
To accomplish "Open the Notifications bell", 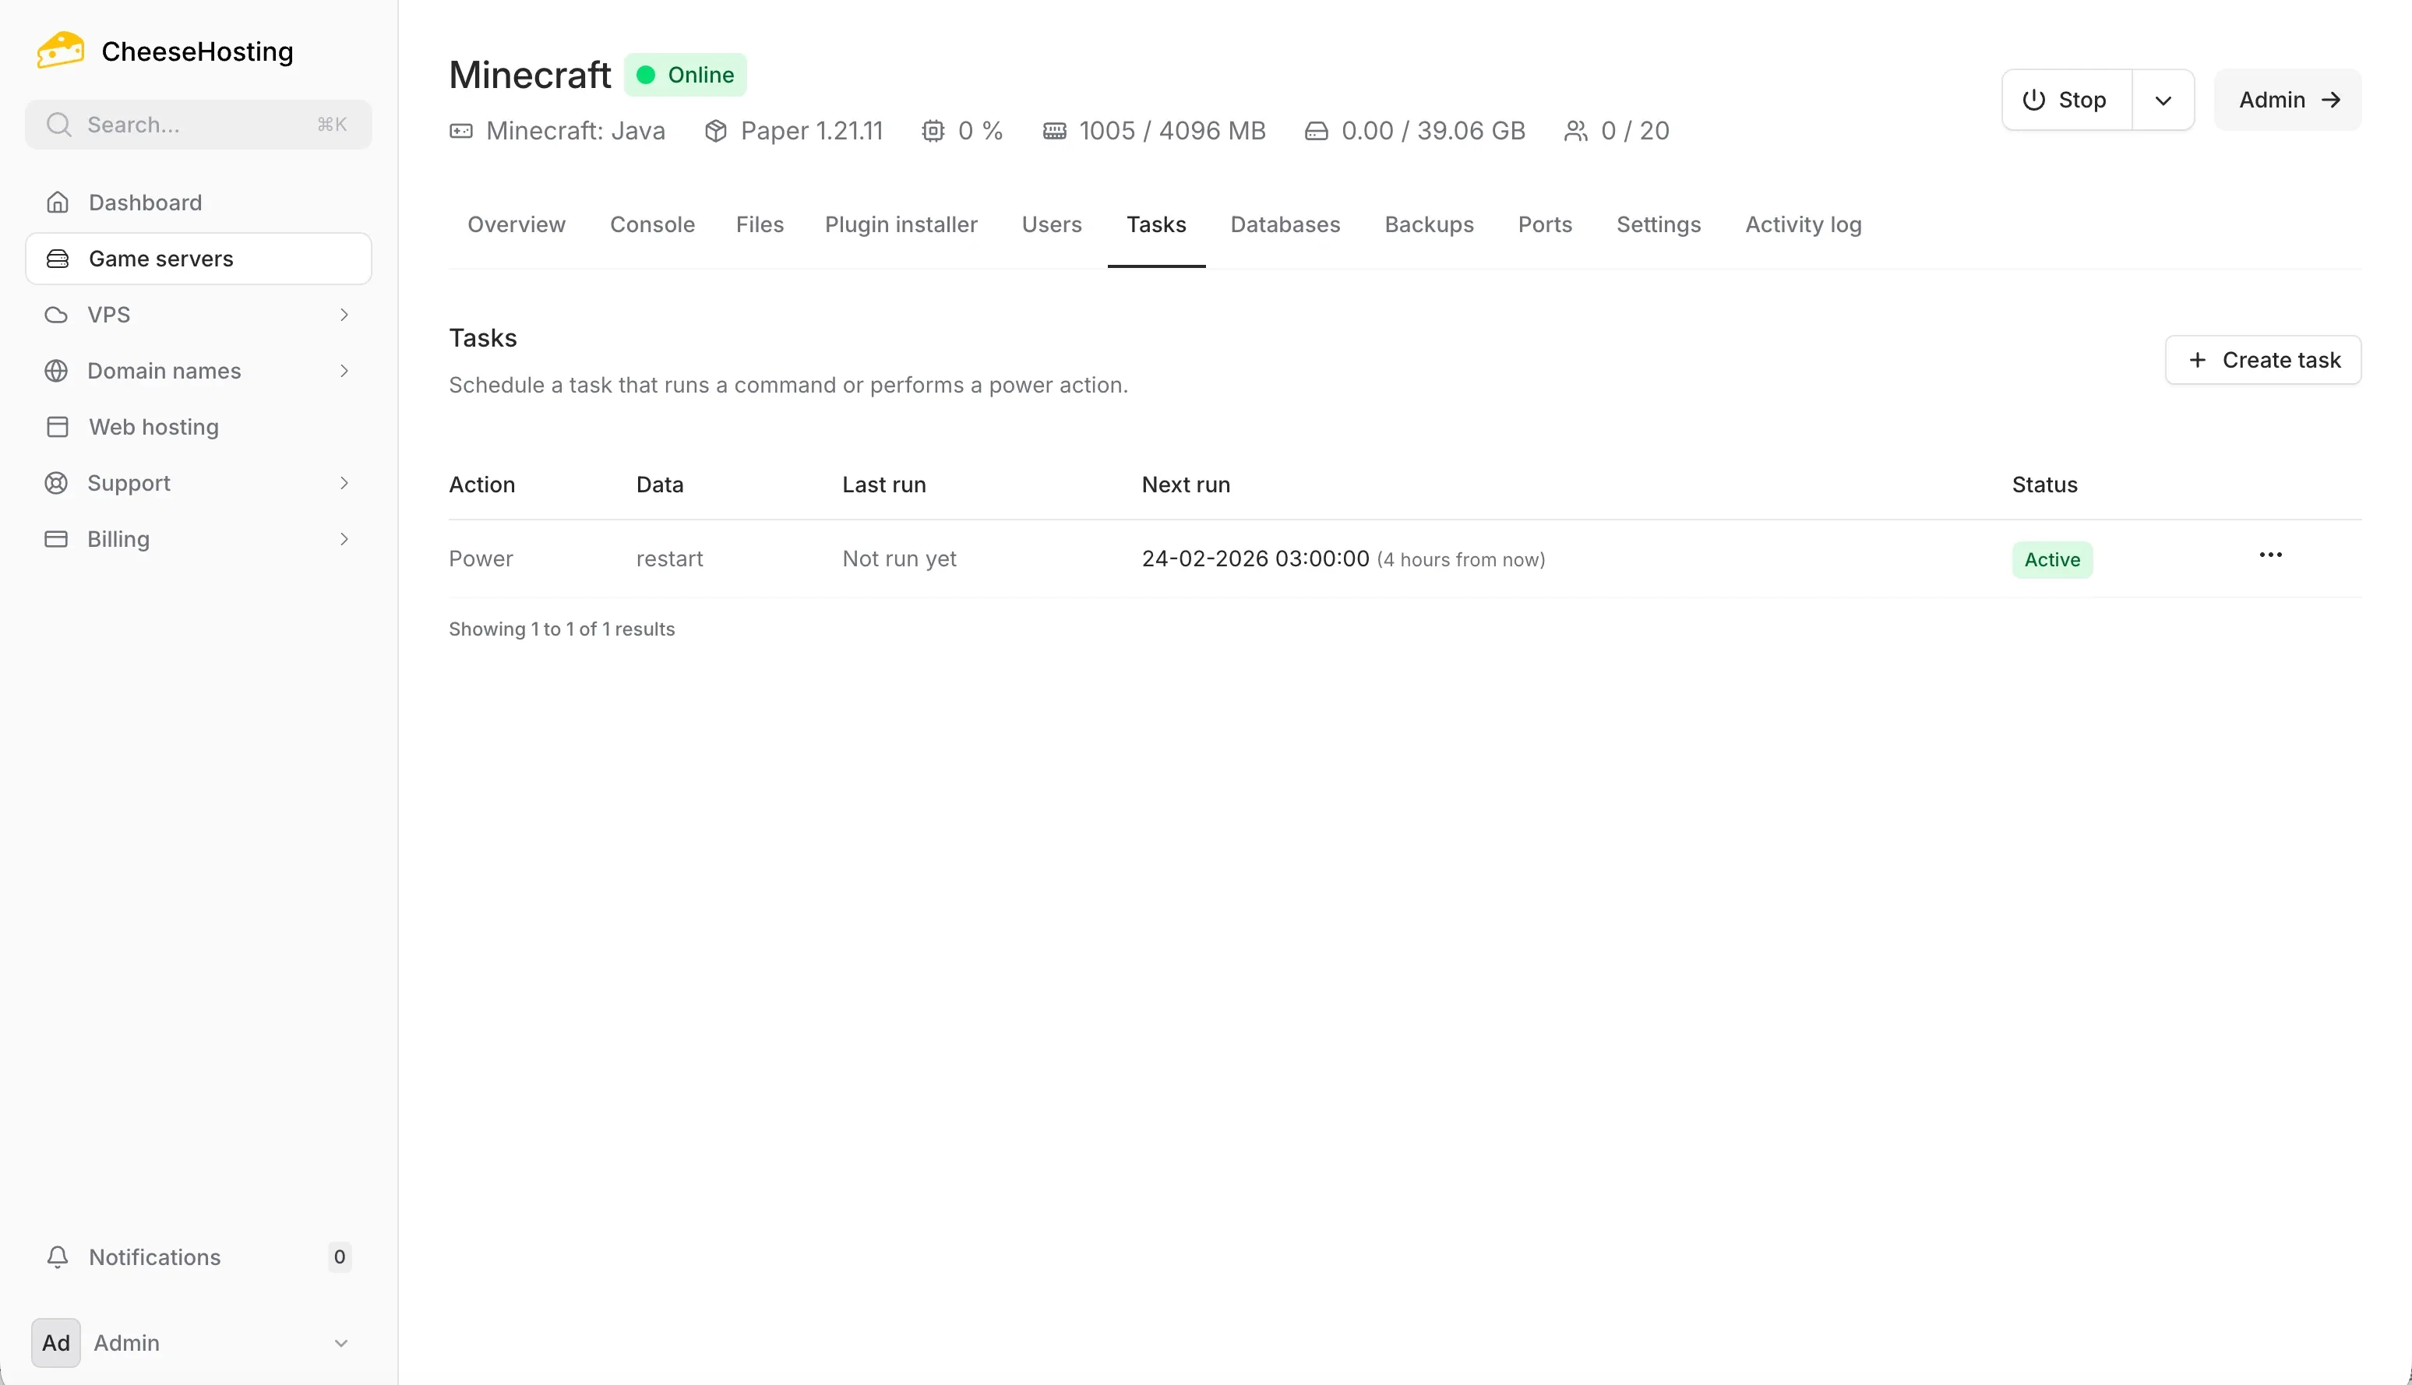I will [57, 1256].
